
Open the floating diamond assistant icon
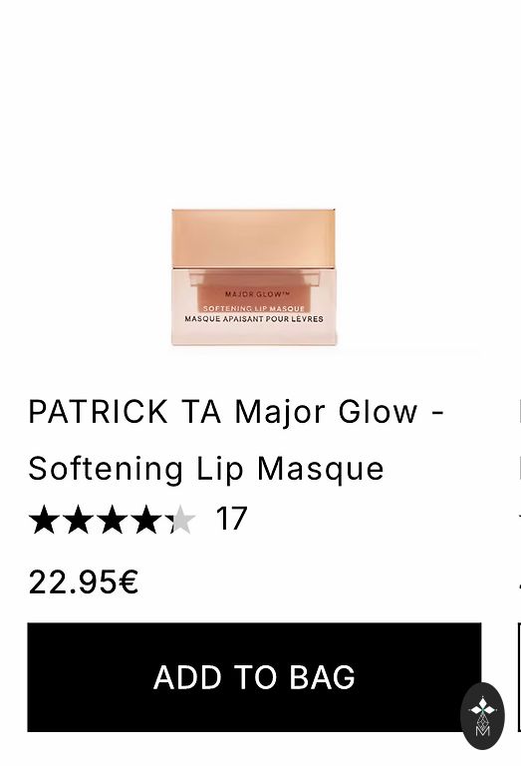[x=482, y=716]
